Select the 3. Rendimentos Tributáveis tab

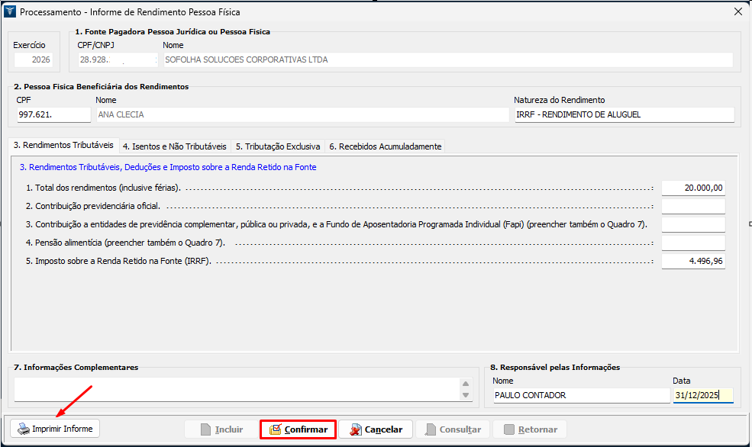(63, 145)
